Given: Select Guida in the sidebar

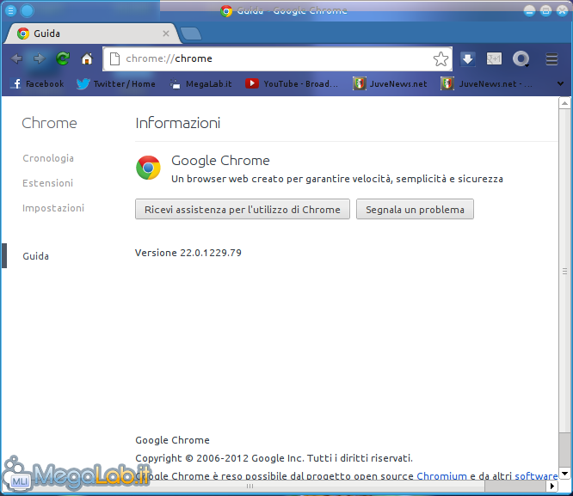Looking at the screenshot, I should (x=36, y=256).
